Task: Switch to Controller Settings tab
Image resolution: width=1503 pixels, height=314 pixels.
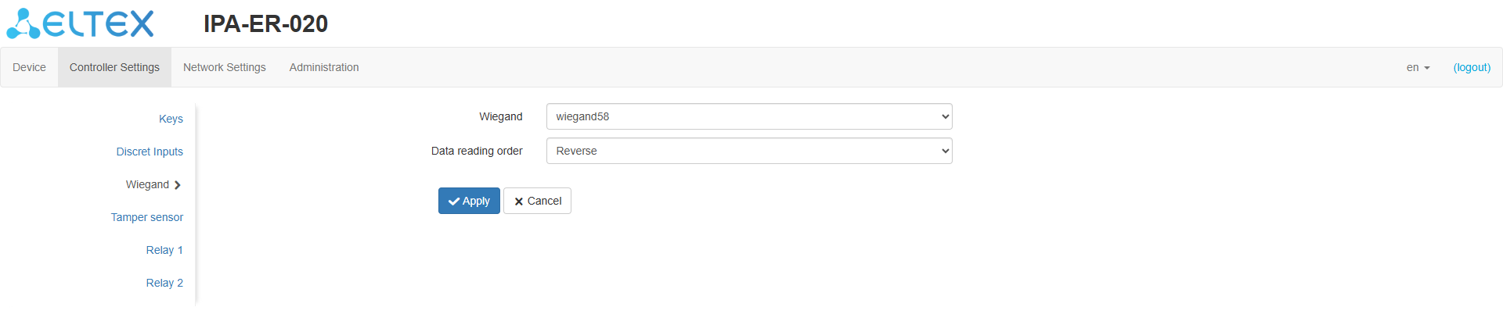Action: click(x=114, y=67)
